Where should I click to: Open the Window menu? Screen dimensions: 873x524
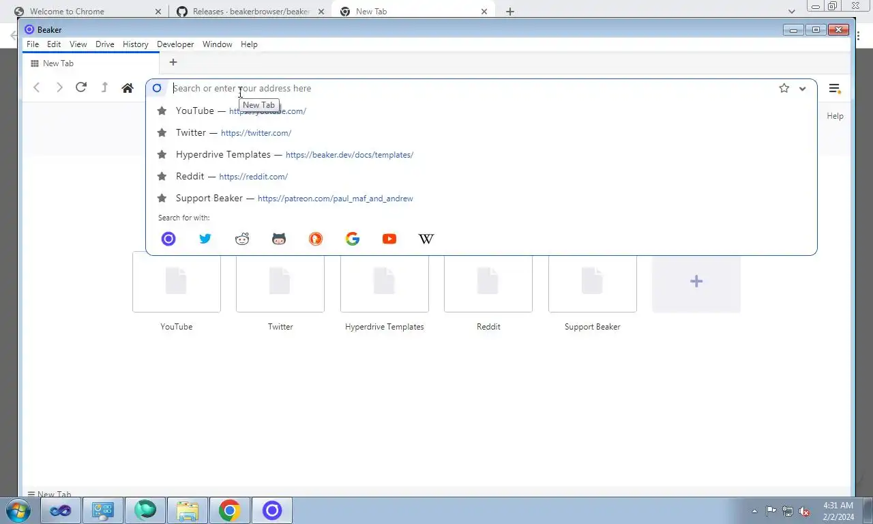218,44
